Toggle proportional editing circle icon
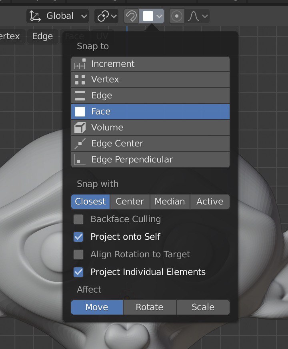The height and width of the screenshot is (349, 288). click(177, 16)
